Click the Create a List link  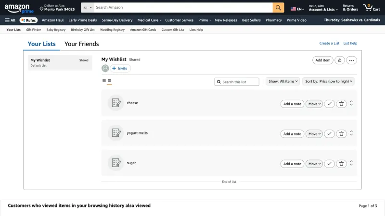[x=329, y=43]
